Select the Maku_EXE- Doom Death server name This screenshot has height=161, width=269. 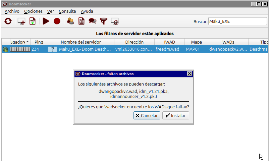85,49
